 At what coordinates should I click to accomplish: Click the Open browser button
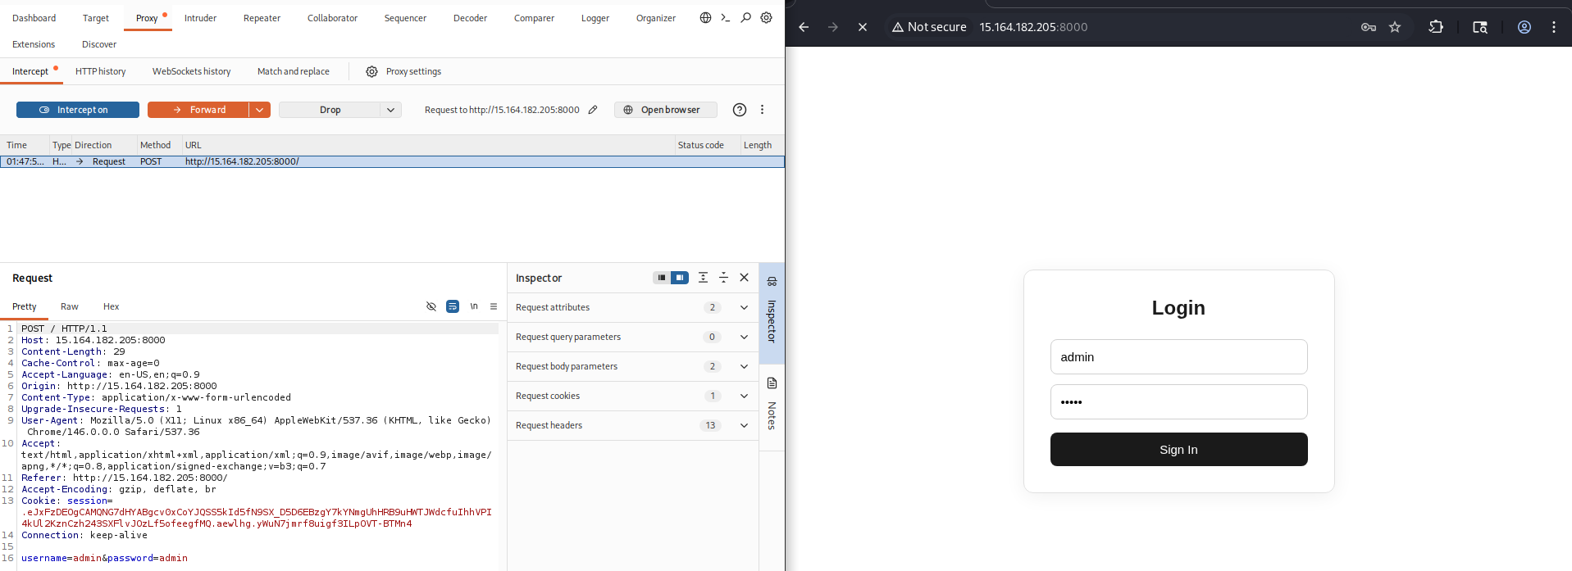(666, 110)
